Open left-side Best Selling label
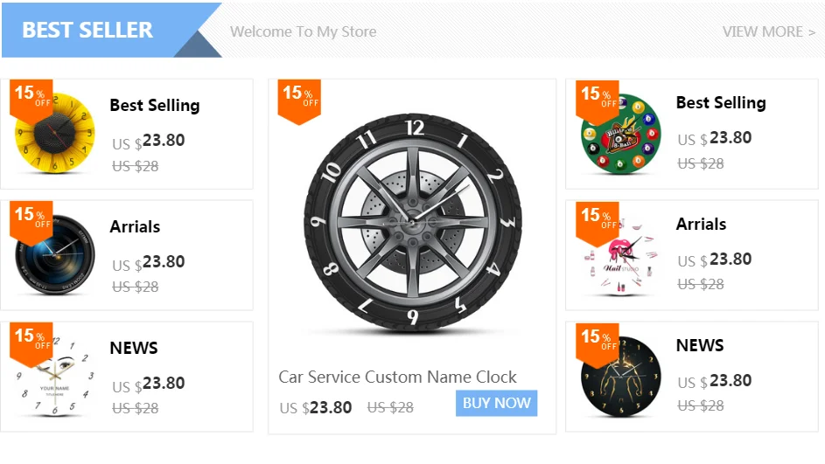This screenshot has height=464, width=825. (x=155, y=105)
